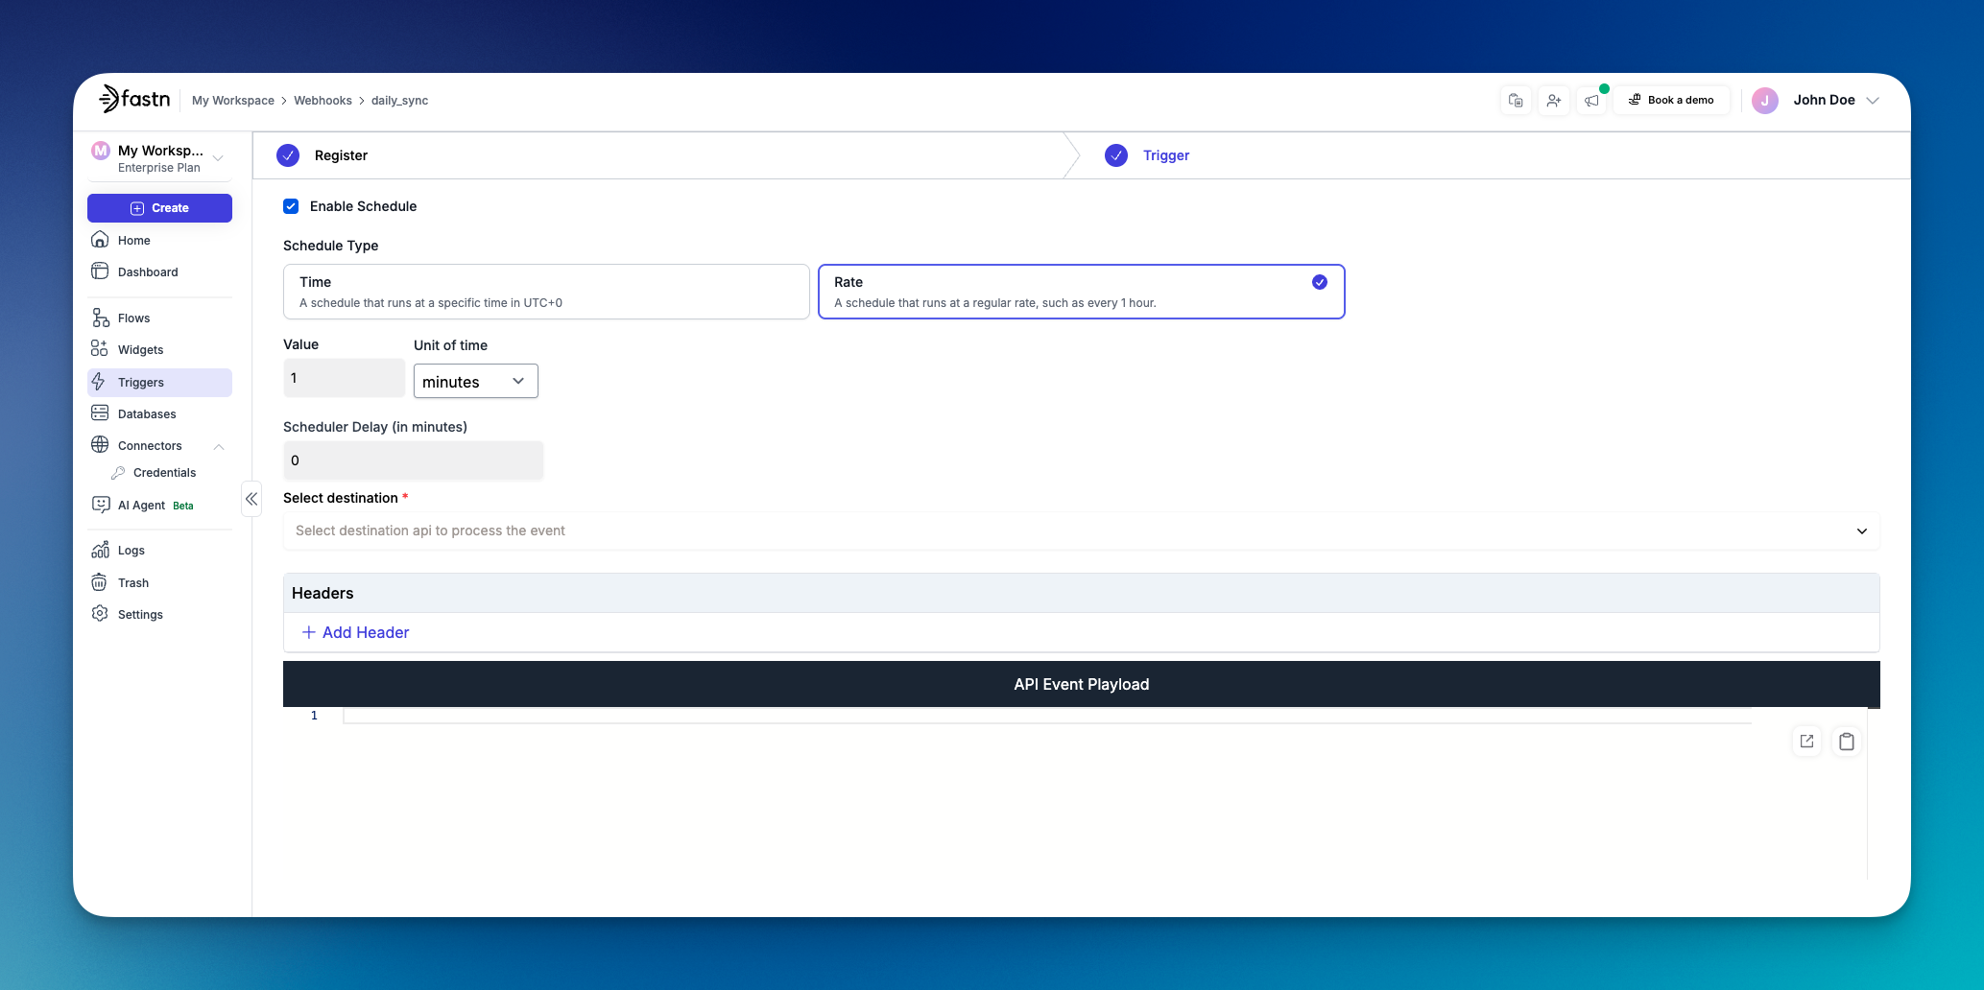Expand the My Workspace switcher
The width and height of the screenshot is (1984, 990).
[159, 158]
